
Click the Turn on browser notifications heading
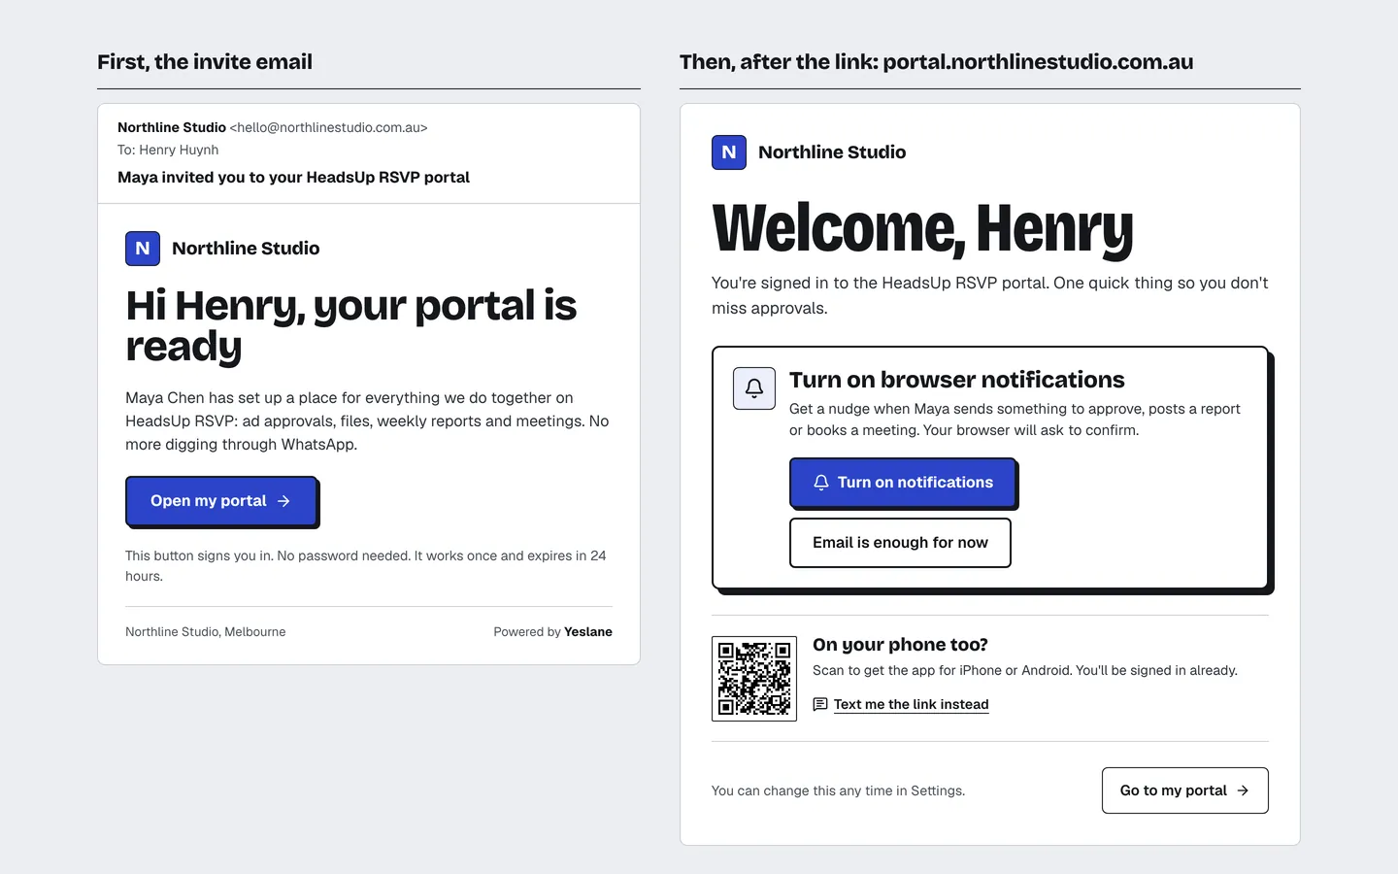pos(956,380)
